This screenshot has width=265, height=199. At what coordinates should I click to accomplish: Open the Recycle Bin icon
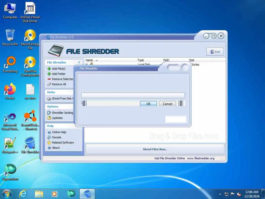(10, 38)
